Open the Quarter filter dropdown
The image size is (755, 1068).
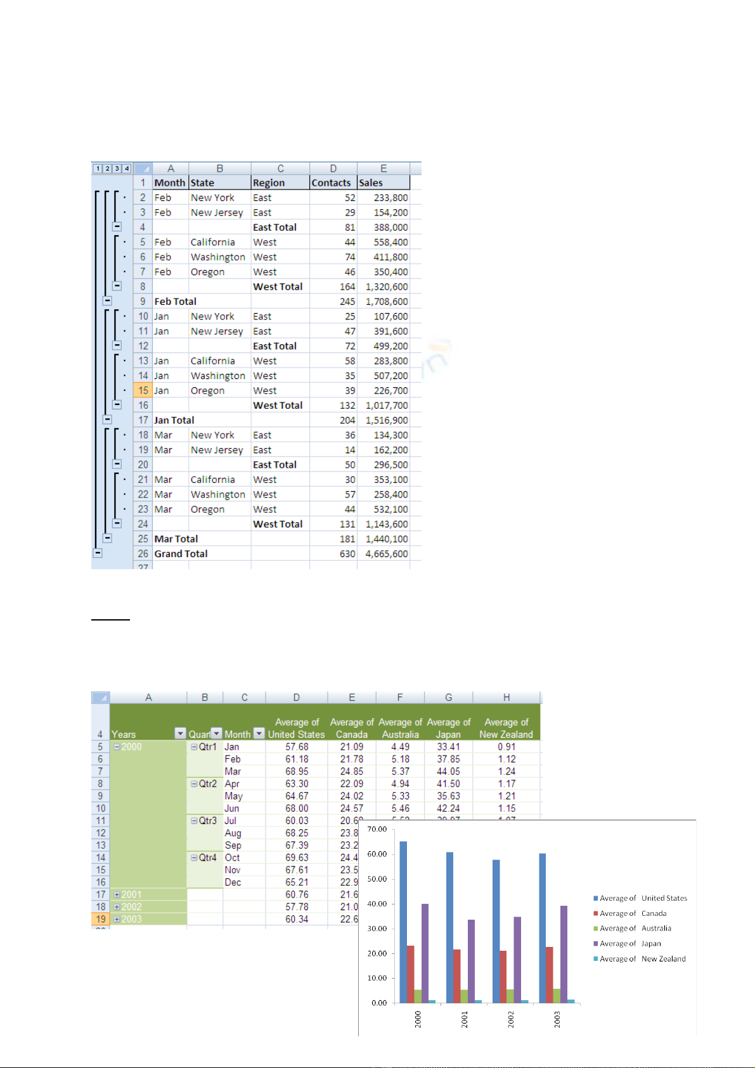[x=217, y=734]
